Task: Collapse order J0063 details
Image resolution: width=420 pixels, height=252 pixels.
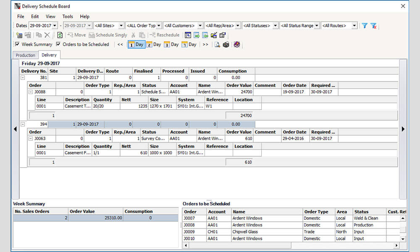Action: click(x=31, y=139)
